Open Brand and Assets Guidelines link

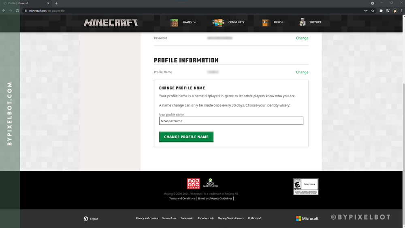pyautogui.click(x=215, y=198)
